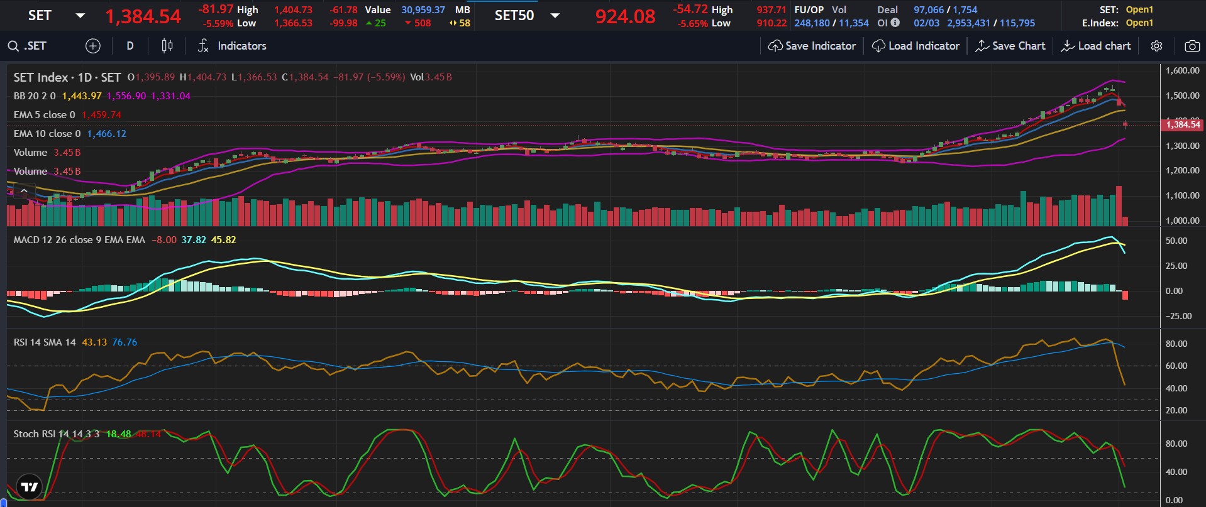Click the decliners count 508
The width and height of the screenshot is (1206, 507).
coord(423,23)
